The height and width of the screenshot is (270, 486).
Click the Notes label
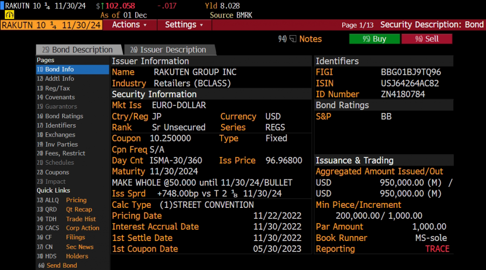pyautogui.click(x=310, y=39)
